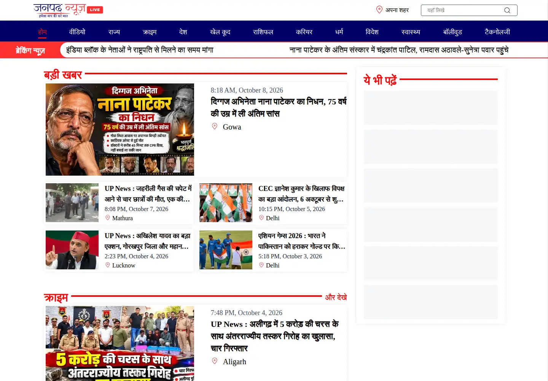
Task: Open the Akhilesh Yadav photo thumbnail
Action: [x=72, y=250]
